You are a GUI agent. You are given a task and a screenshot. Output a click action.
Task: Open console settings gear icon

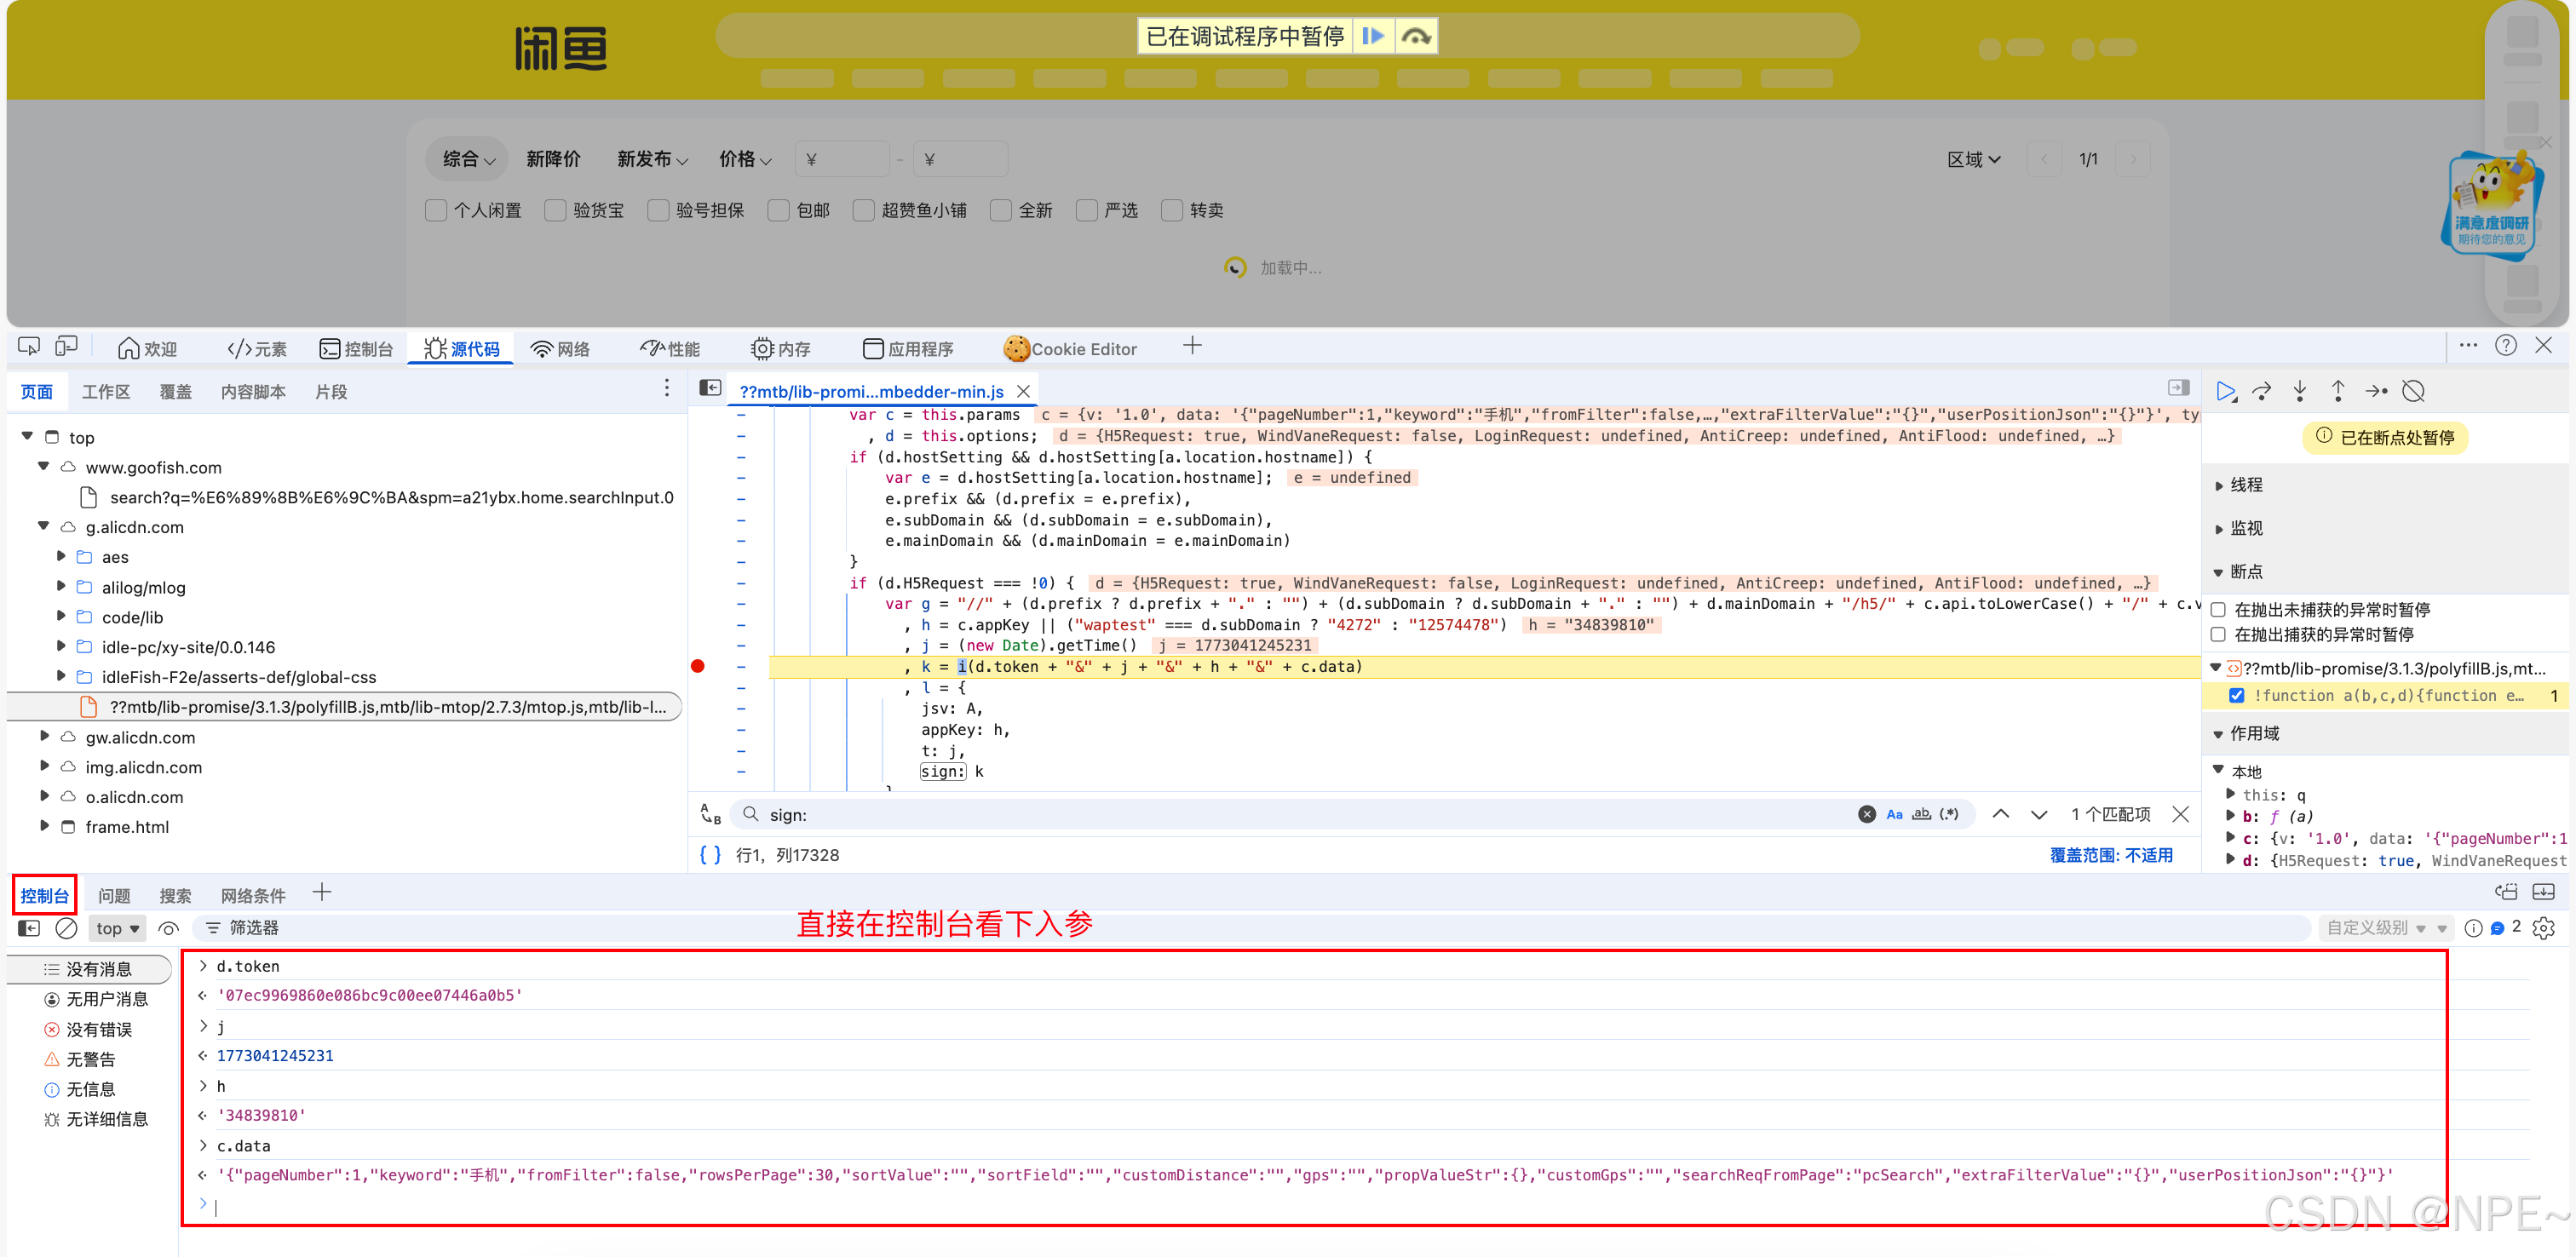(2543, 928)
